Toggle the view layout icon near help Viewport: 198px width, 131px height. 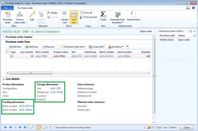(188, 8)
